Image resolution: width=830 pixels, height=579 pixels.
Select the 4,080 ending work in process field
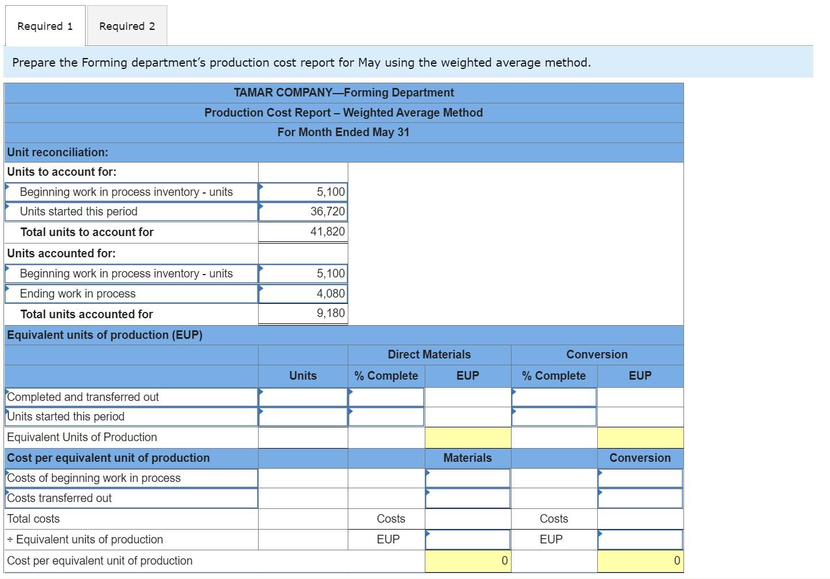[x=303, y=294]
